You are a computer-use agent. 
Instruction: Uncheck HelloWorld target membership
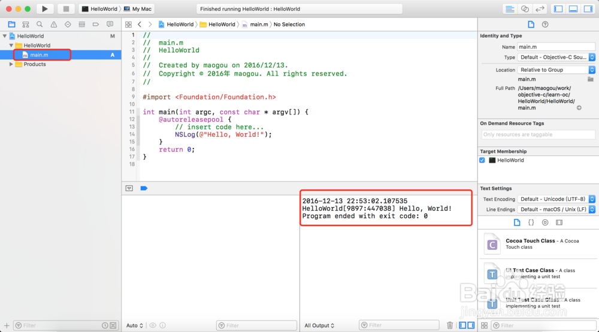482,161
